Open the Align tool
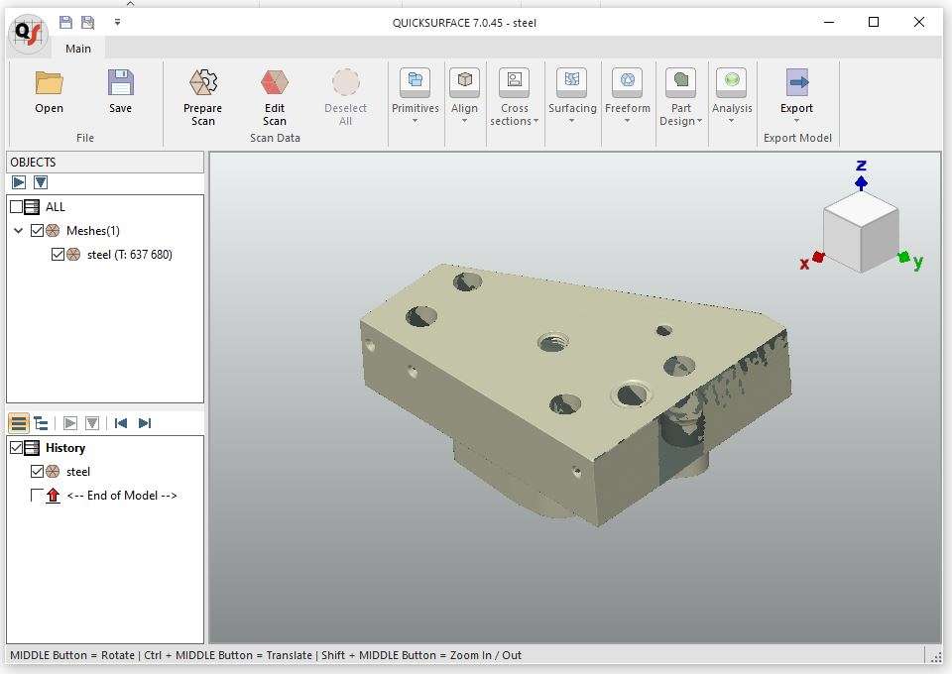This screenshot has height=674, width=952. pyautogui.click(x=464, y=83)
